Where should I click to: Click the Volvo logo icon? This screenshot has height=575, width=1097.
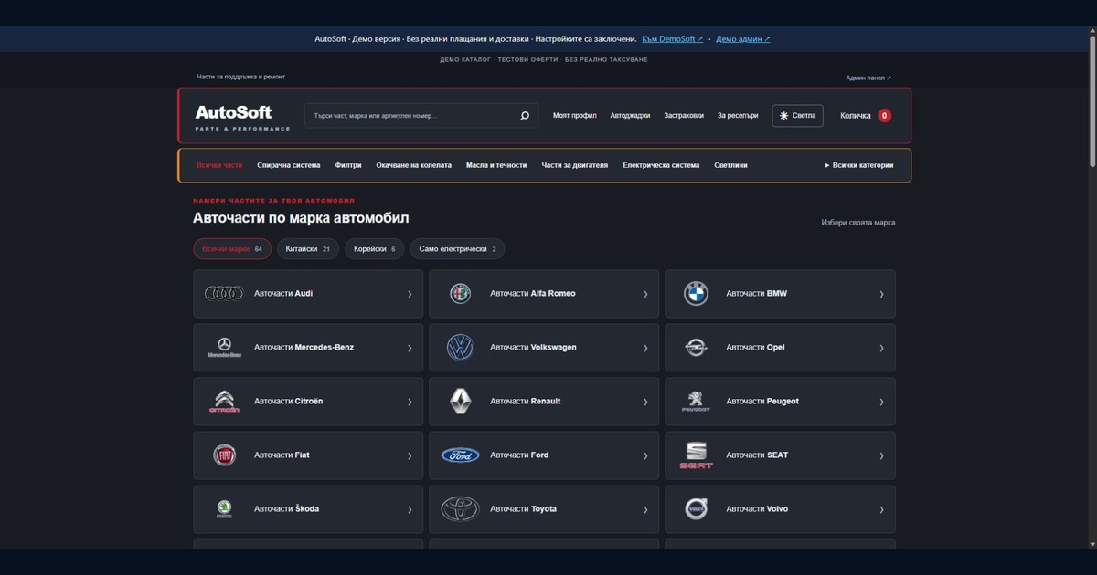tap(696, 509)
